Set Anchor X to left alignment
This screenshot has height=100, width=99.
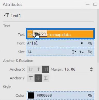pos(31,69)
